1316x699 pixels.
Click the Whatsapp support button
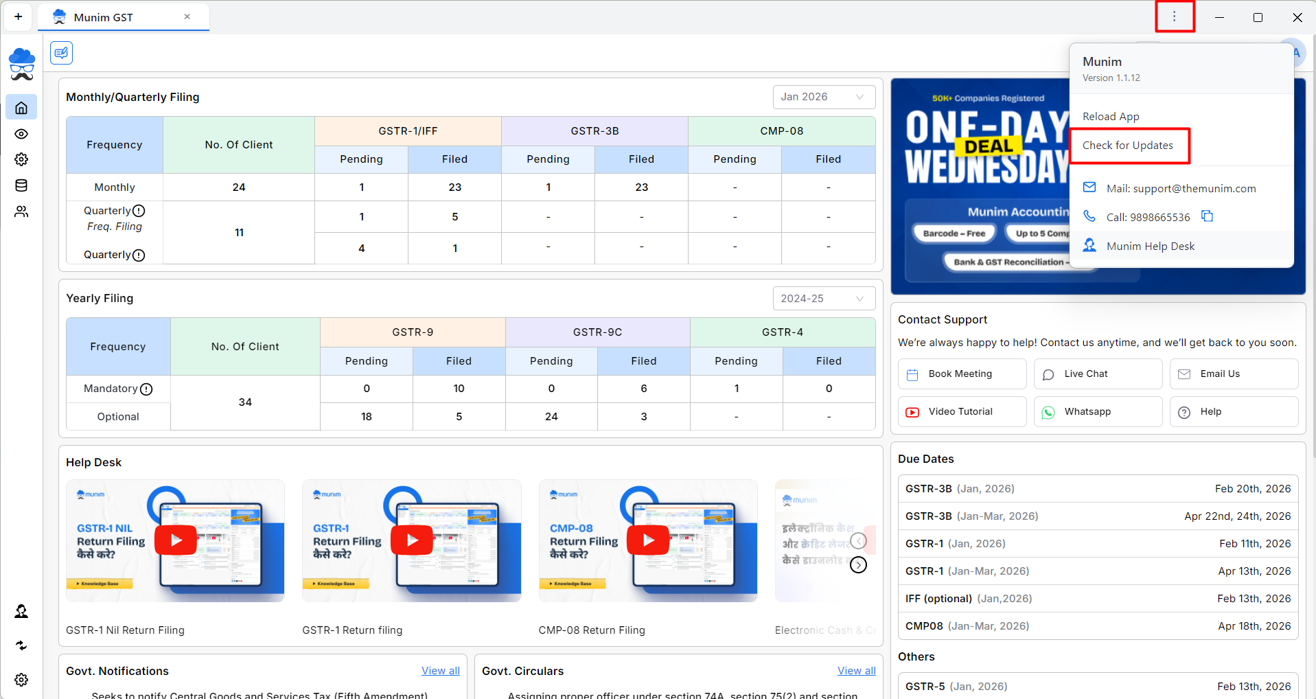pos(1097,412)
